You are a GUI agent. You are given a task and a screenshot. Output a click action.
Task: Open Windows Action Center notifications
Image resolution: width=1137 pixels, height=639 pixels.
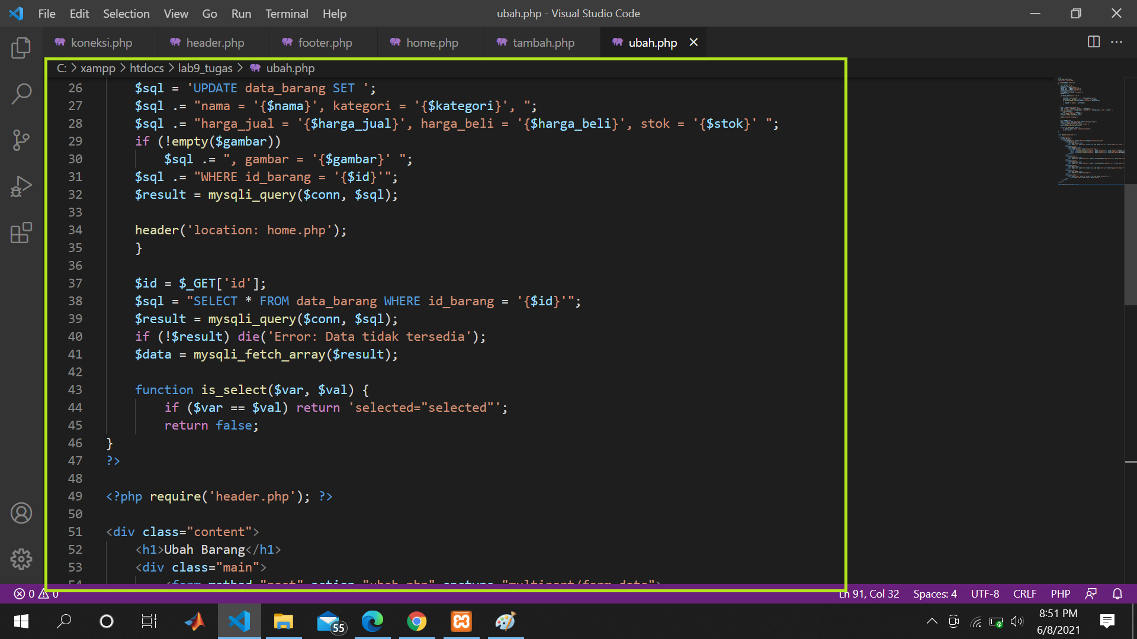point(1107,621)
